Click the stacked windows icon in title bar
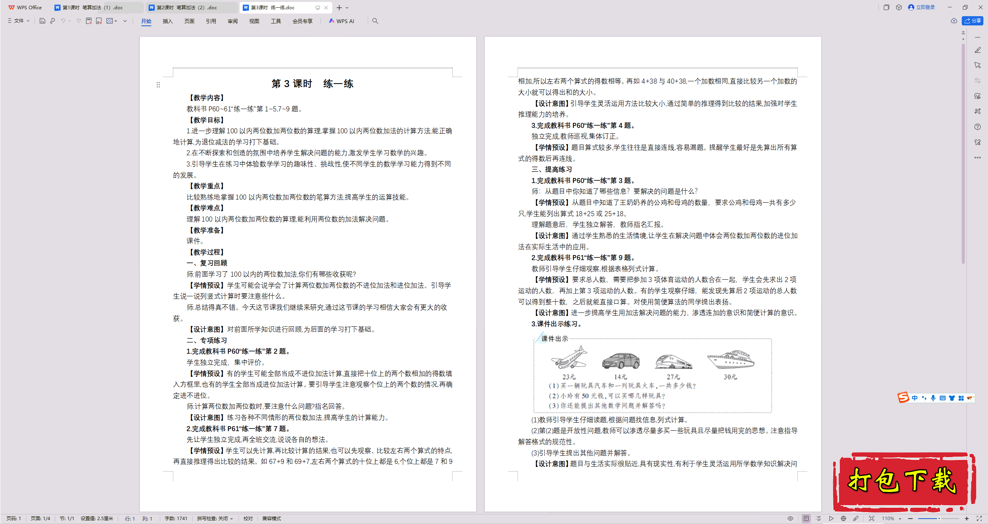 pos(886,7)
